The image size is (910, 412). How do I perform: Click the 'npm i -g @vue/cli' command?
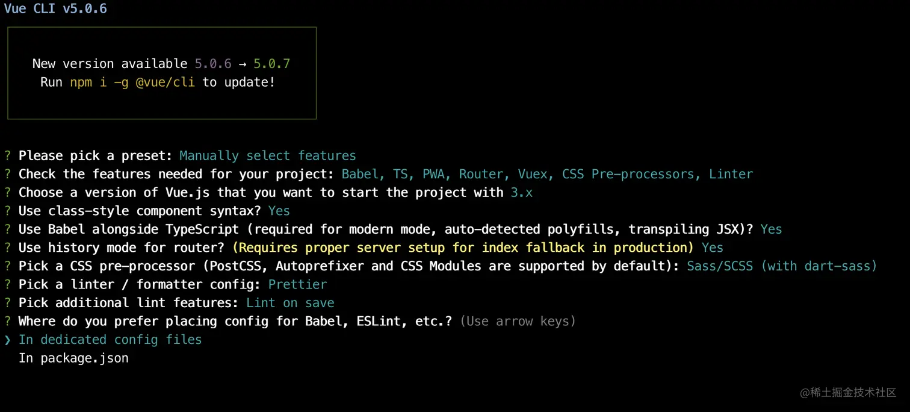(132, 82)
